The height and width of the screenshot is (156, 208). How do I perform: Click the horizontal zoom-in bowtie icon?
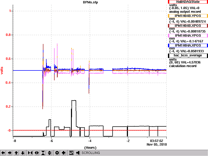[x=30, y=153]
